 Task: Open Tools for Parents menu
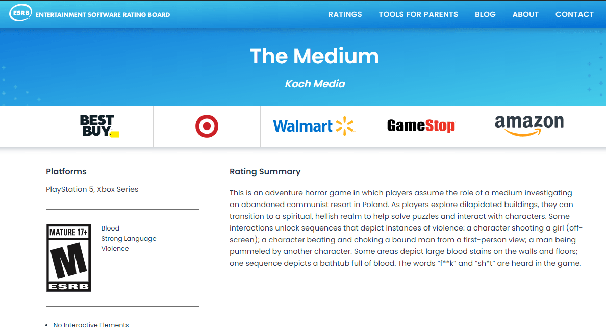418,14
